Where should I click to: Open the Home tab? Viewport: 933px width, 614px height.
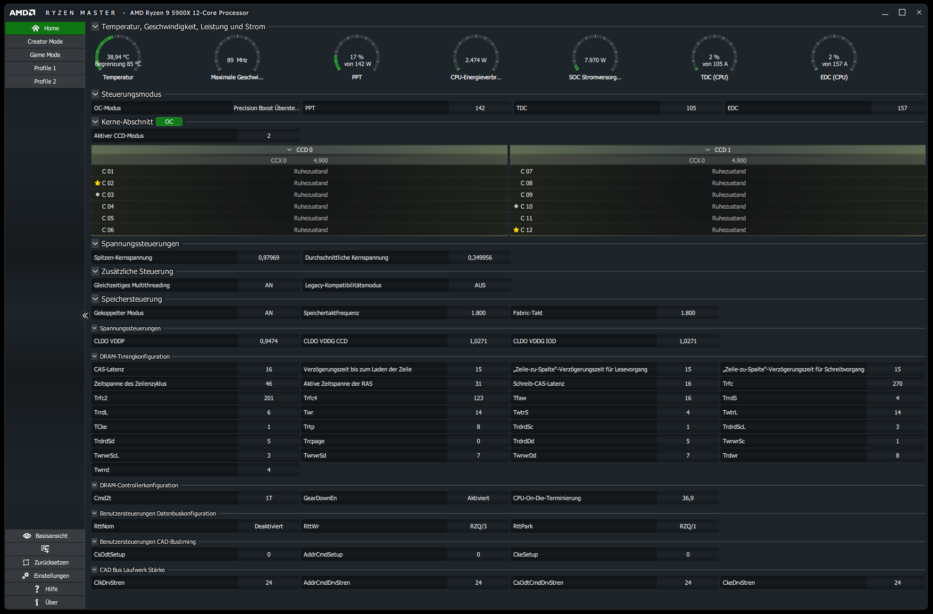[45, 28]
